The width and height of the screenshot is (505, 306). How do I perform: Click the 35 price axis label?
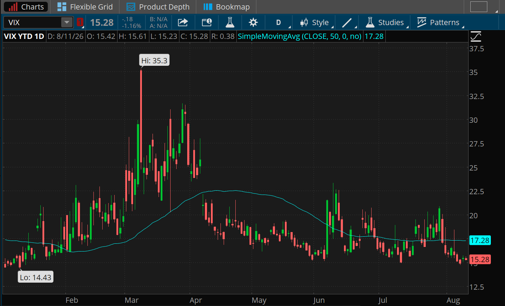coord(474,72)
